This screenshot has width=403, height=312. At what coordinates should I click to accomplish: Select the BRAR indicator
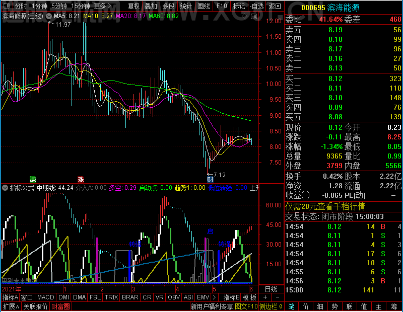coord(130,297)
